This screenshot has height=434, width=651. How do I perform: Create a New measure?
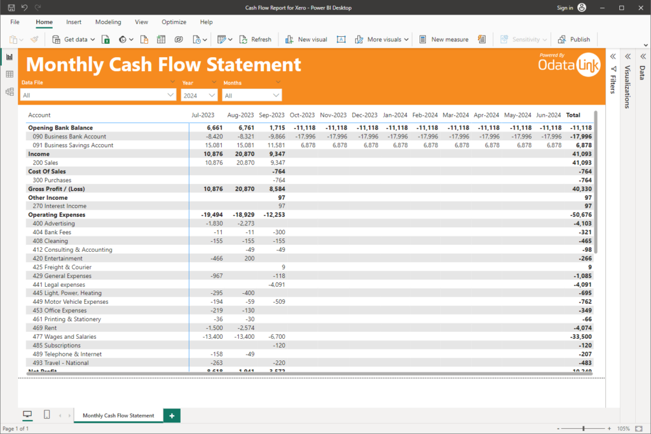(x=444, y=39)
